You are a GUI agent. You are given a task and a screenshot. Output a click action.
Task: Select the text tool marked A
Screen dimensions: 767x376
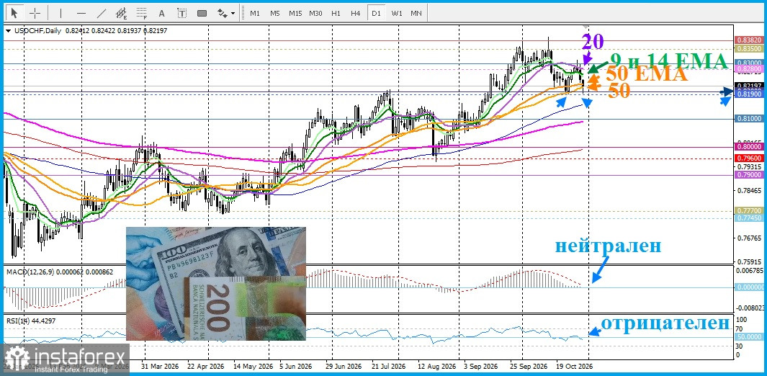click(162, 13)
